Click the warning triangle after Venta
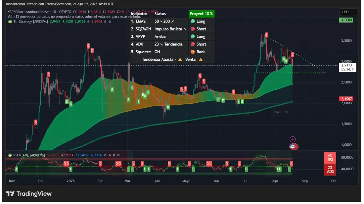 pos(201,60)
